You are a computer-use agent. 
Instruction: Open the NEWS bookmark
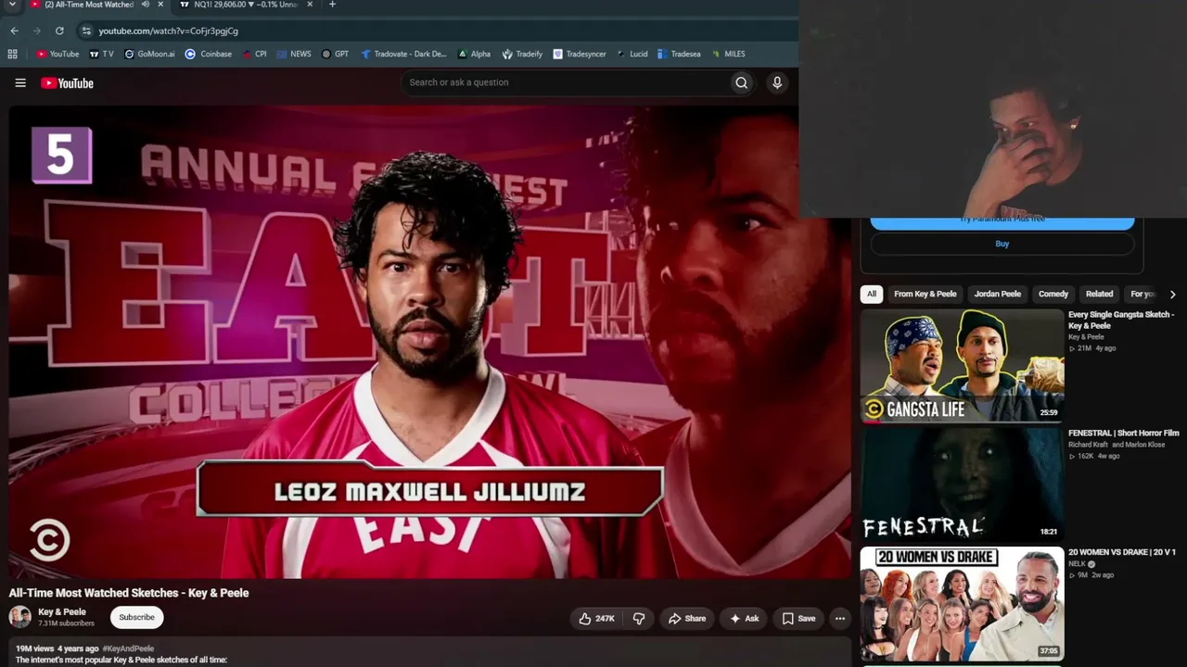coord(294,54)
